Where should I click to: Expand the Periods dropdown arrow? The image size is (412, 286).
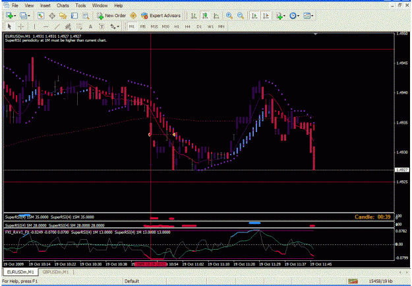point(298,16)
